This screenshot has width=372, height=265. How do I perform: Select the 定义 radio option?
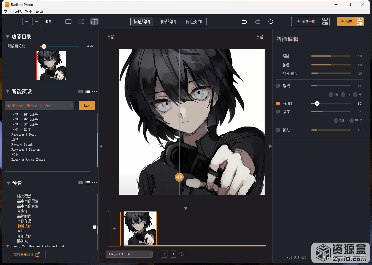click(x=352, y=121)
